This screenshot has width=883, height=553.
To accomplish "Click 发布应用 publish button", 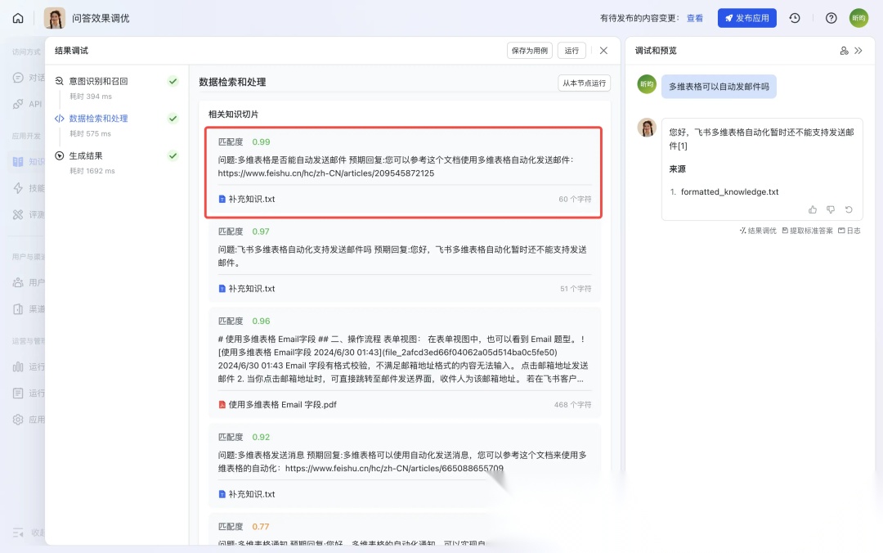I will click(x=746, y=18).
